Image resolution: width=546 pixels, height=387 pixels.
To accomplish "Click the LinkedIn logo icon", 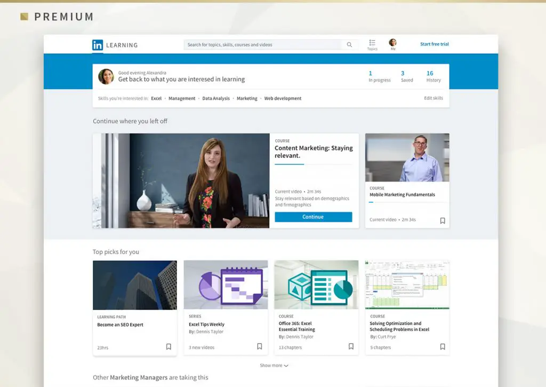I will click(98, 45).
